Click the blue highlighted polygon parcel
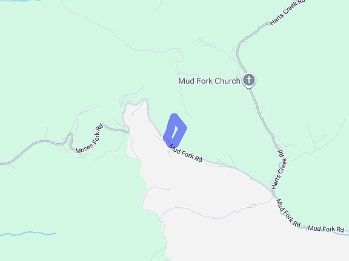The width and height of the screenshot is (349, 261). tap(174, 130)
